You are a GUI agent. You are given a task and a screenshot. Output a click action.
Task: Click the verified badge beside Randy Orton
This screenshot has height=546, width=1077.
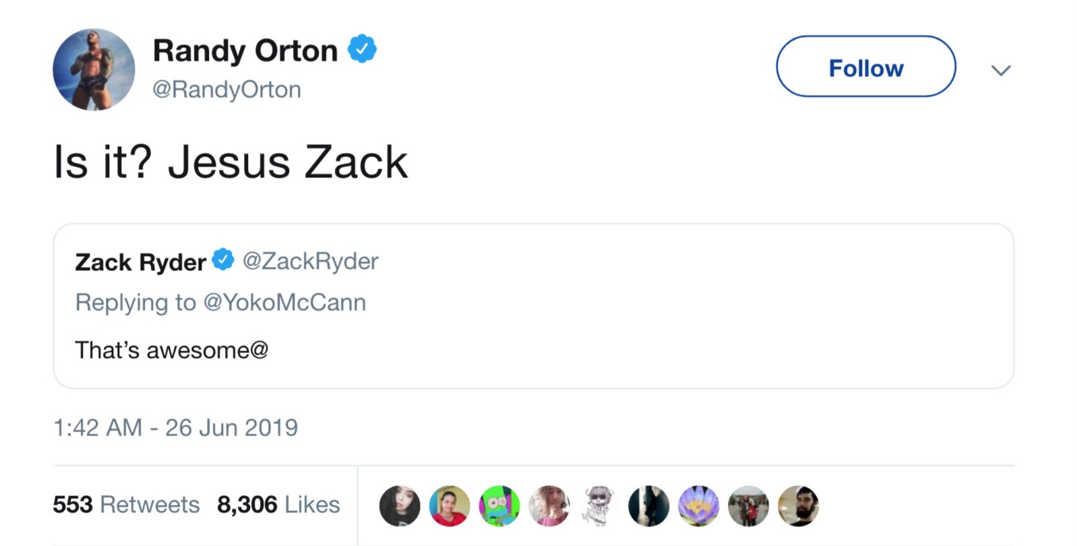point(362,49)
